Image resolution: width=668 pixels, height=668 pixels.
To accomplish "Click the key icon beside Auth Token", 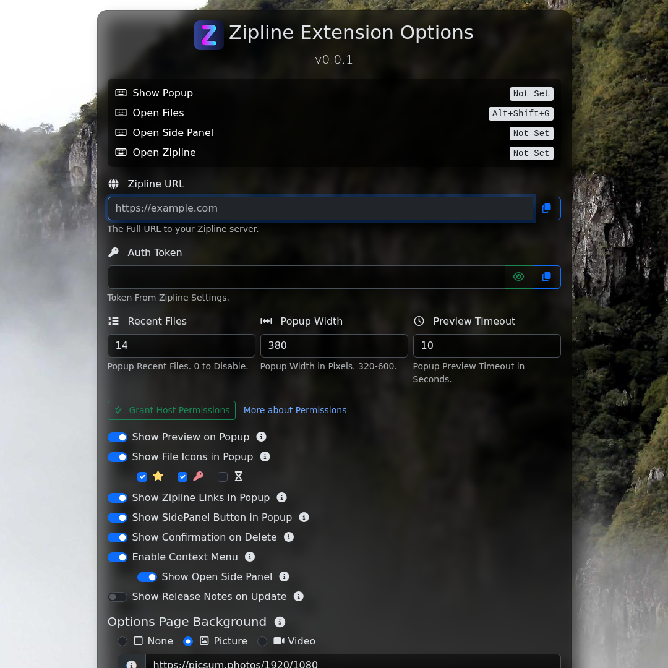I will (113, 252).
